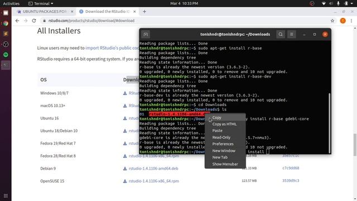Screen dimensions: 357x201
Task: Click the terminal title bar text
Action: coord(235,35)
